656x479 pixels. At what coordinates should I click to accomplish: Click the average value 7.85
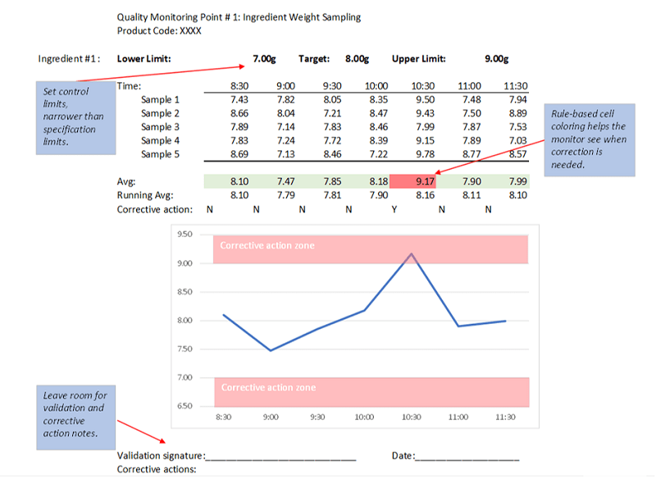[332, 181]
